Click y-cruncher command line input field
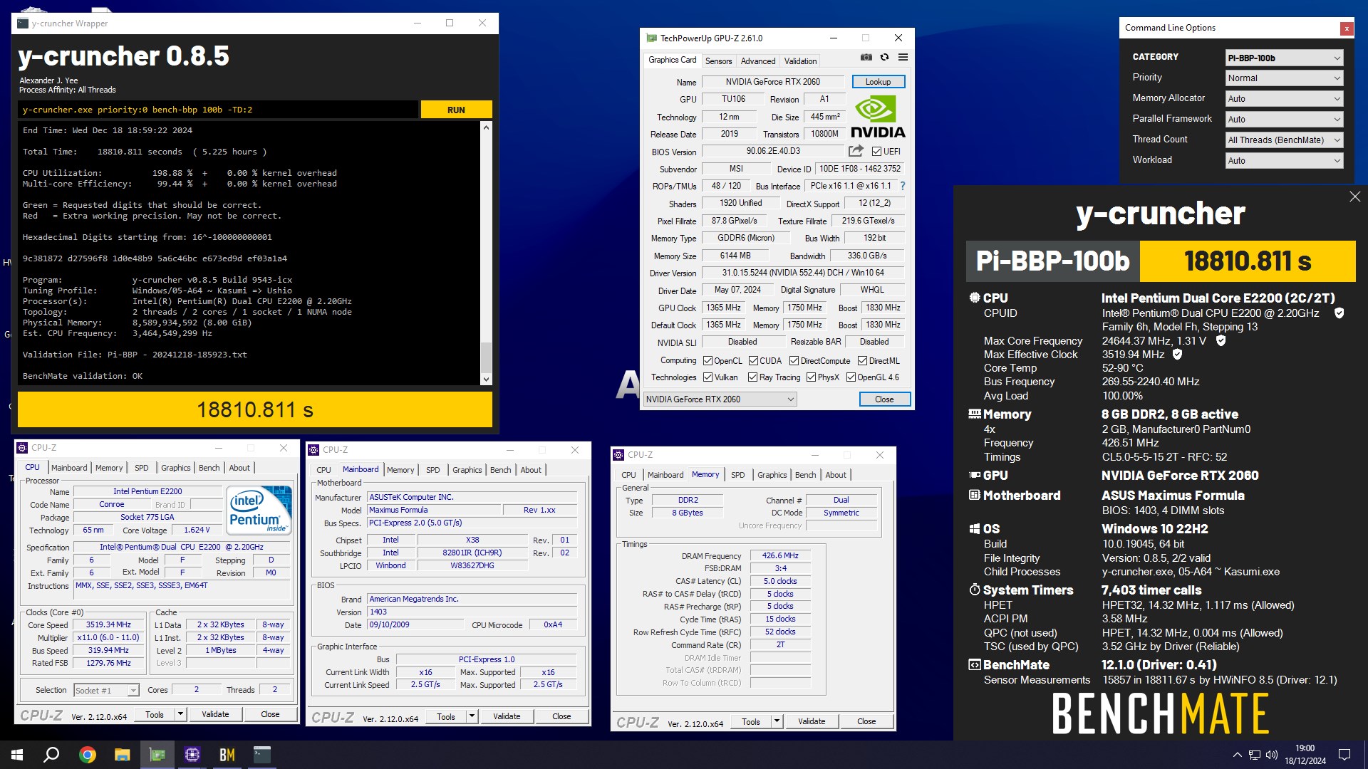This screenshot has height=769, width=1368. pyautogui.click(x=218, y=110)
